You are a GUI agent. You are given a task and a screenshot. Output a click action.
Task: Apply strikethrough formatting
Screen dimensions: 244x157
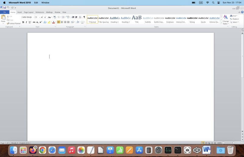click(x=34, y=22)
